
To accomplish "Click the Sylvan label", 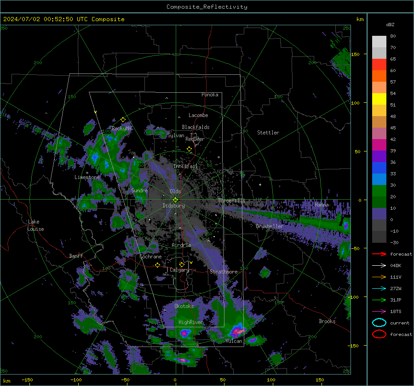I will pos(176,135).
